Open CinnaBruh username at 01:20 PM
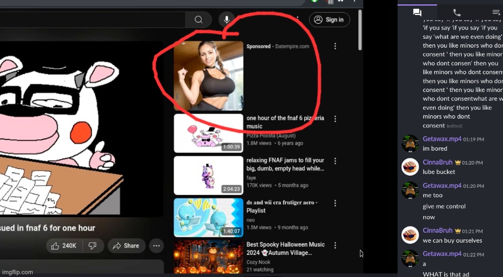The image size is (503, 277). coord(438,162)
